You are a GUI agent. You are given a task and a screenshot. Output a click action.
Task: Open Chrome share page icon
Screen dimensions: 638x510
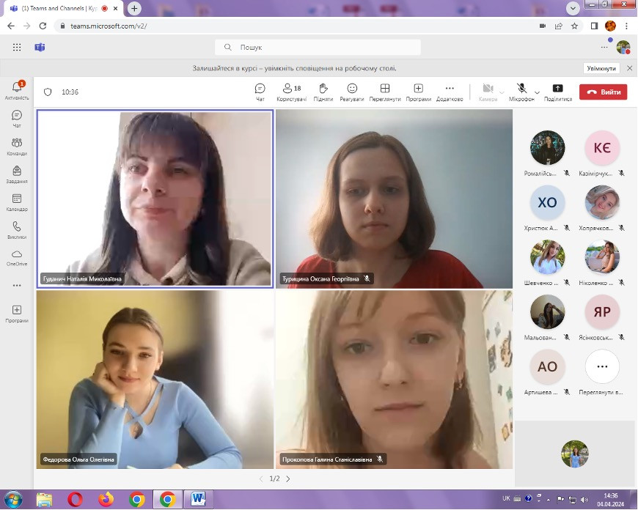559,26
